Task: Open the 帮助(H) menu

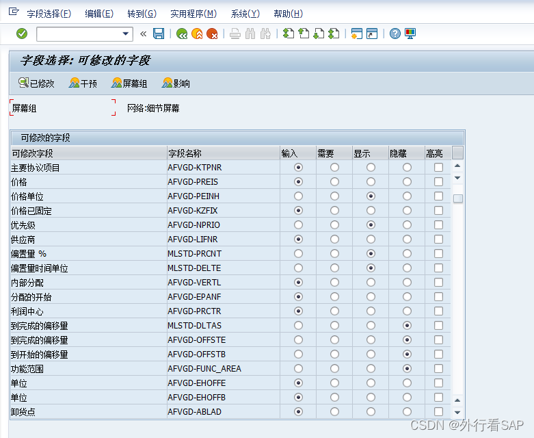Action: click(x=288, y=14)
